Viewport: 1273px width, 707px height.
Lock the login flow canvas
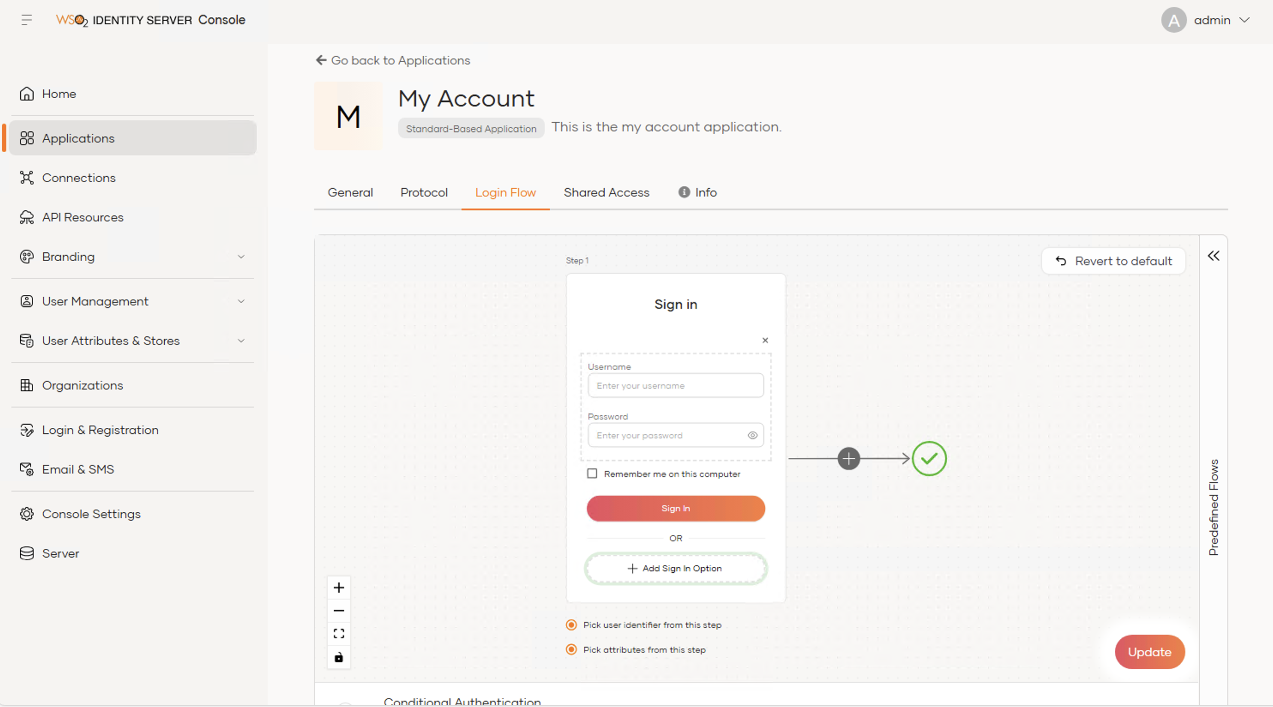[x=338, y=657]
